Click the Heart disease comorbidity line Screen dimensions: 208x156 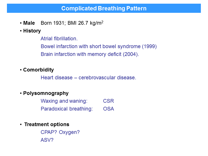[88, 78]
